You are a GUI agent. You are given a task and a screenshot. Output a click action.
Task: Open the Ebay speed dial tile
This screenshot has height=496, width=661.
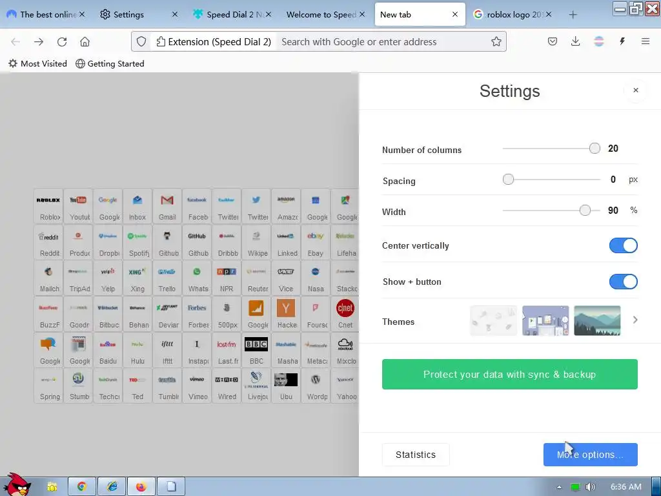316,242
